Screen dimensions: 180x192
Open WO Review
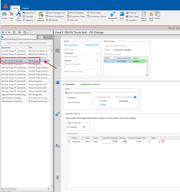point(52,20)
